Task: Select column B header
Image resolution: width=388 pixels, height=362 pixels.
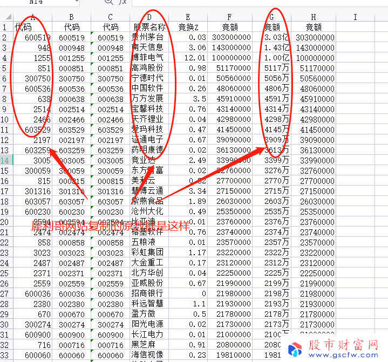Action: [72, 17]
